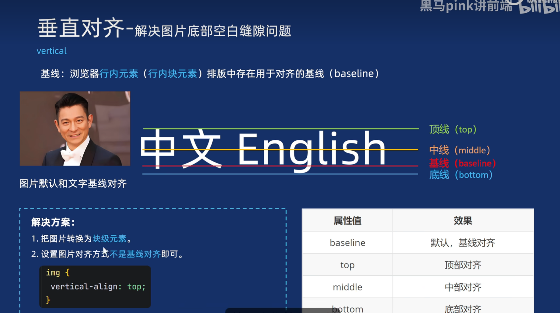This screenshot has width=560, height=313.
Task: Click the 'middle' cell in the table
Action: point(347,287)
